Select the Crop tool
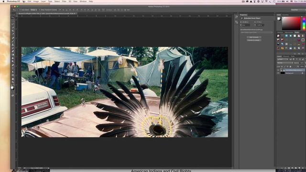This screenshot has width=306, height=172. tap(13, 31)
